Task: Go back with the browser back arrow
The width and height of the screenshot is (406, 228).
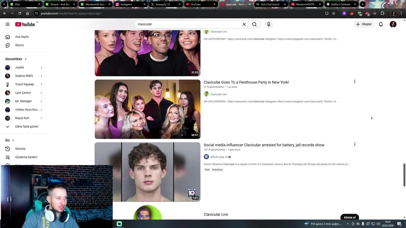Action: click(x=4, y=13)
